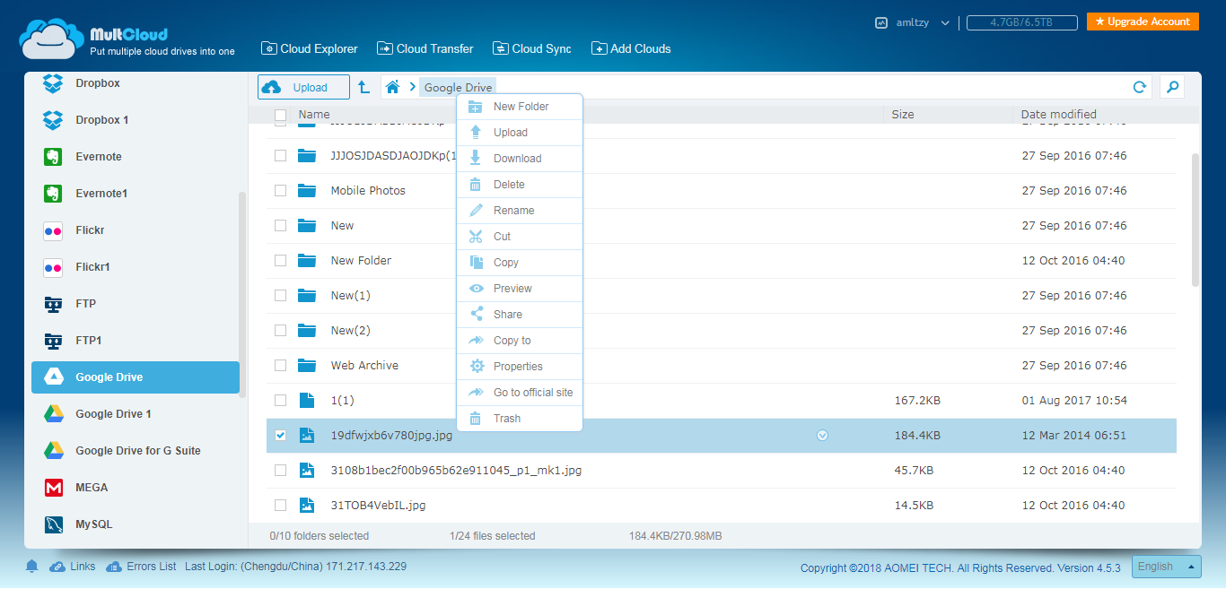Click the Upgrade Account button
Image resolution: width=1226 pixels, height=589 pixels.
pyautogui.click(x=1143, y=22)
